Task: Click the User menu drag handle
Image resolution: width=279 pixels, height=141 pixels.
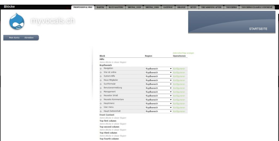Action: coord(101,107)
